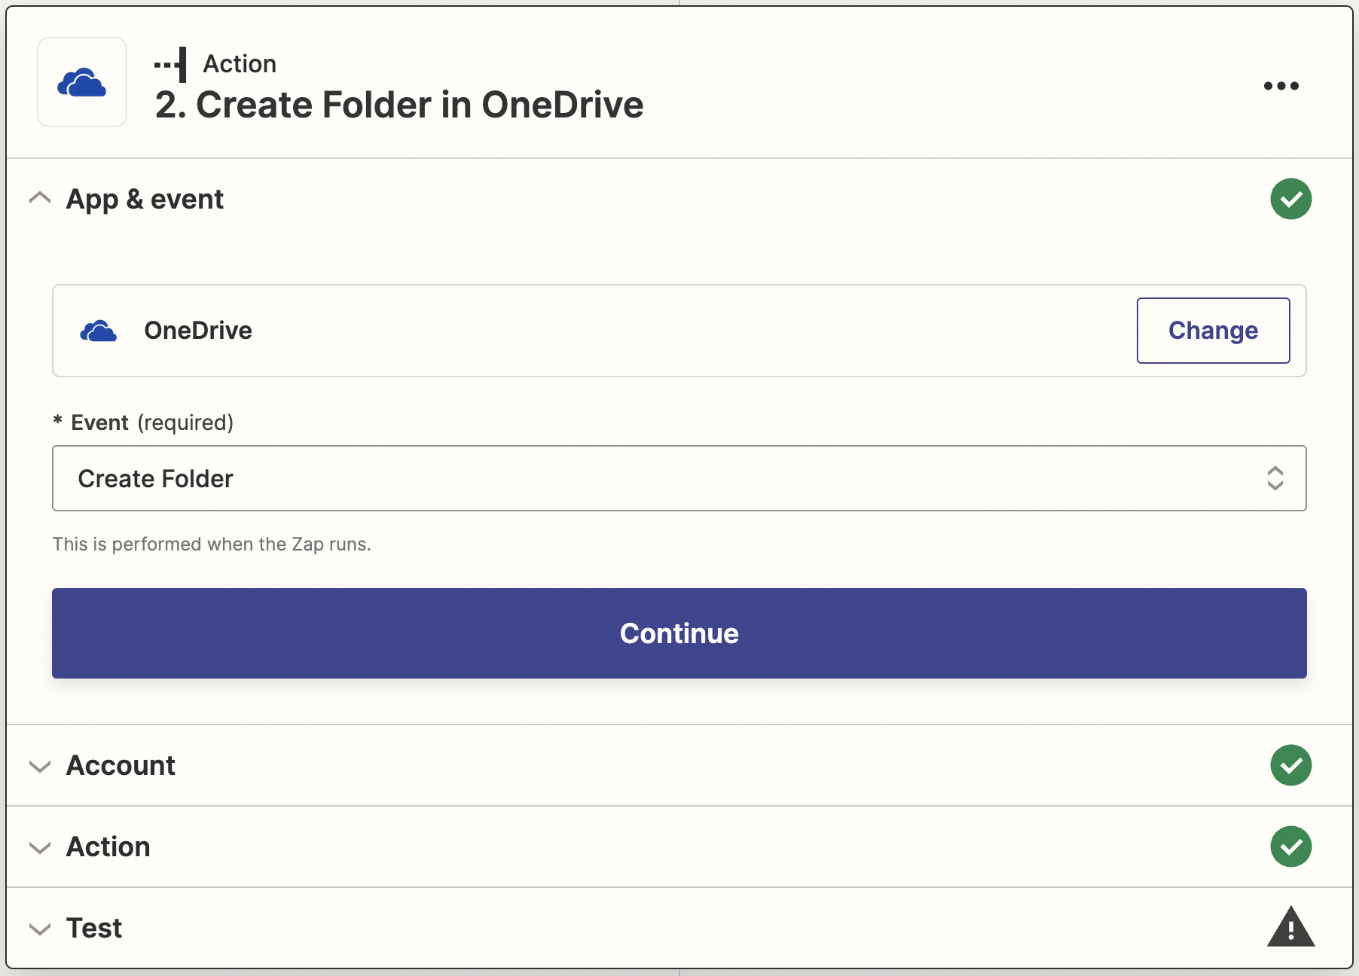The image size is (1359, 976).
Task: Expand the Action section row
Action: coord(679,846)
